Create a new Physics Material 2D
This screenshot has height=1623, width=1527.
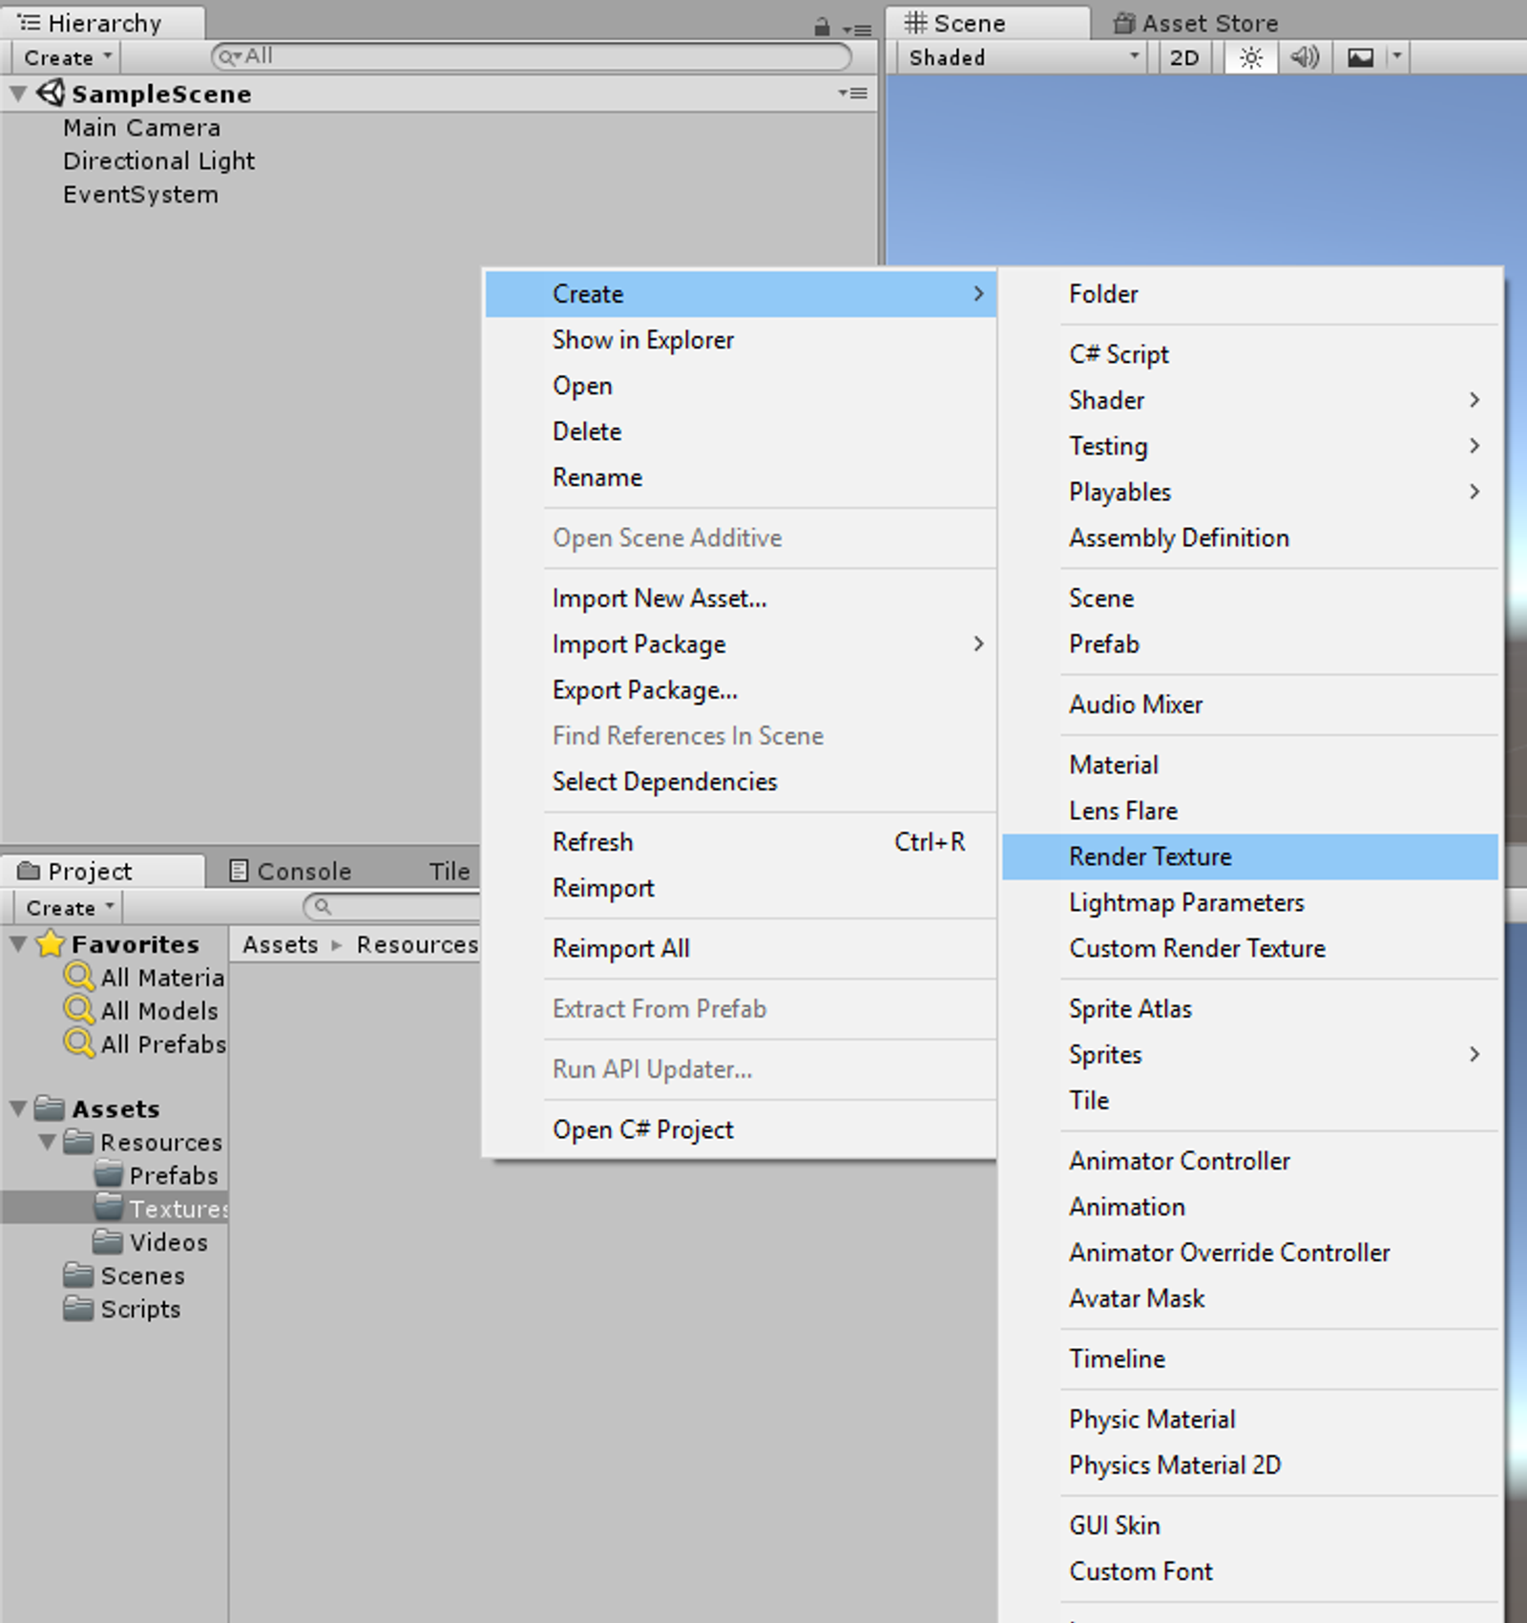1250,1465
